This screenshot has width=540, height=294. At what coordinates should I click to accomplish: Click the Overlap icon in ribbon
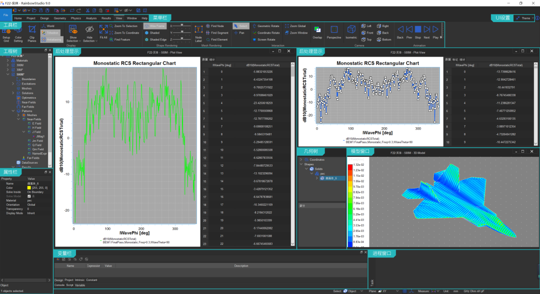click(x=317, y=33)
